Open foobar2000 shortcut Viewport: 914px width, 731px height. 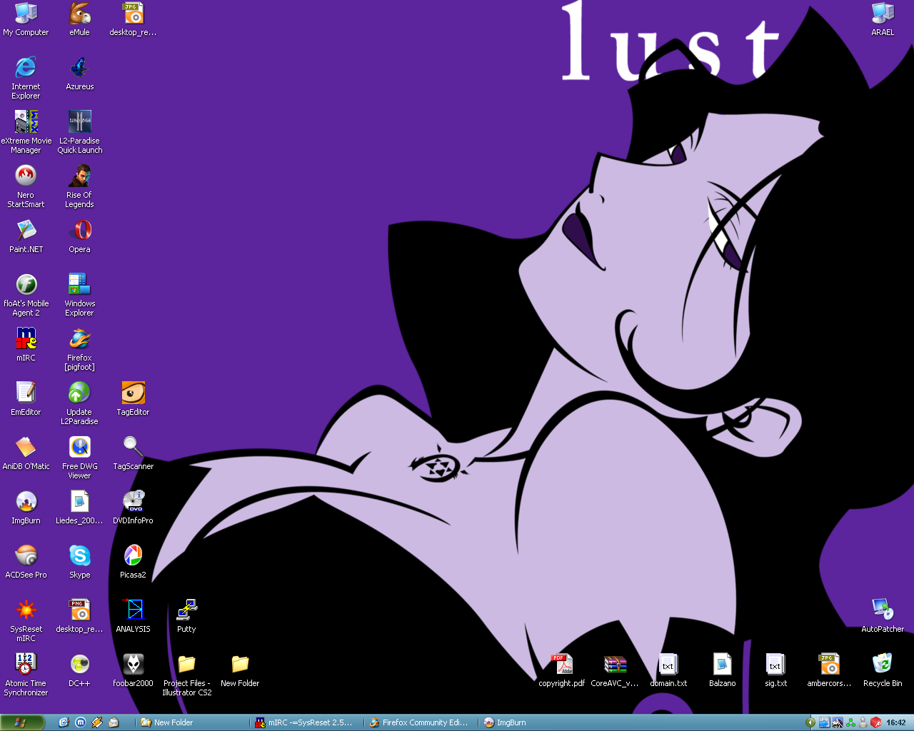[133, 670]
